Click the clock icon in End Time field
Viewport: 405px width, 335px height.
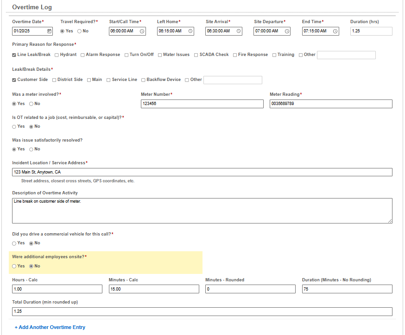(335, 31)
